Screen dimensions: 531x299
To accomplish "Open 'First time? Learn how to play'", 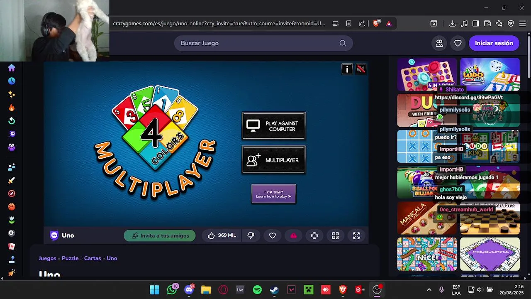I will click(274, 194).
